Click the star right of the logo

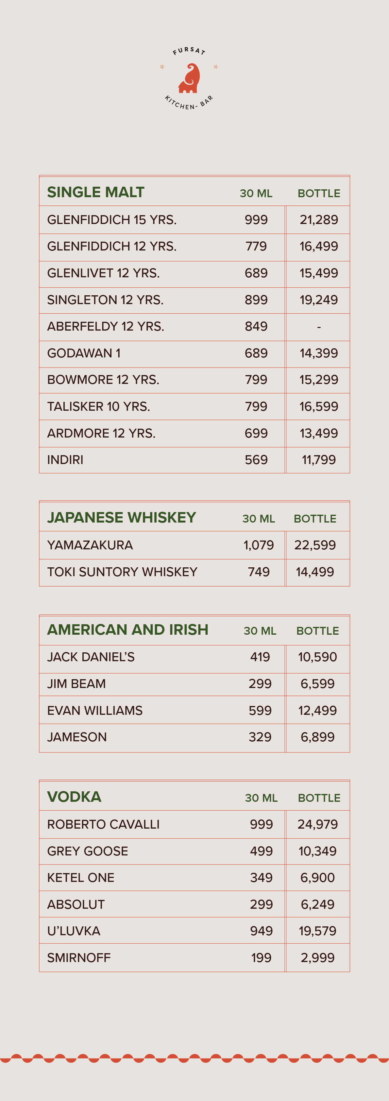click(216, 67)
